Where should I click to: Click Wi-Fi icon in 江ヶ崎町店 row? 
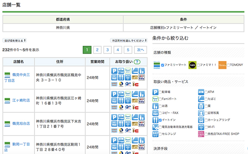pos(128,100)
